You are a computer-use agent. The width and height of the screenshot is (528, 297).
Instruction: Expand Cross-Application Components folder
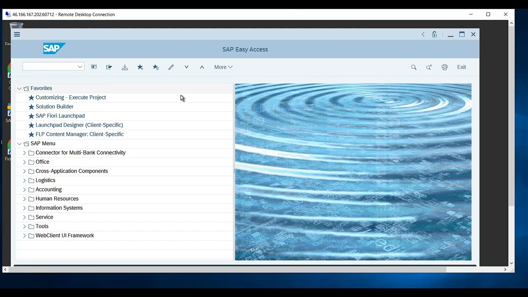click(24, 171)
